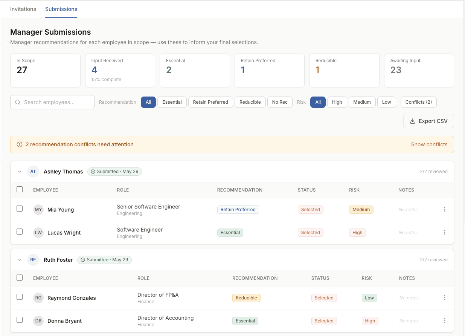Select the All recommendation filter

point(148,102)
